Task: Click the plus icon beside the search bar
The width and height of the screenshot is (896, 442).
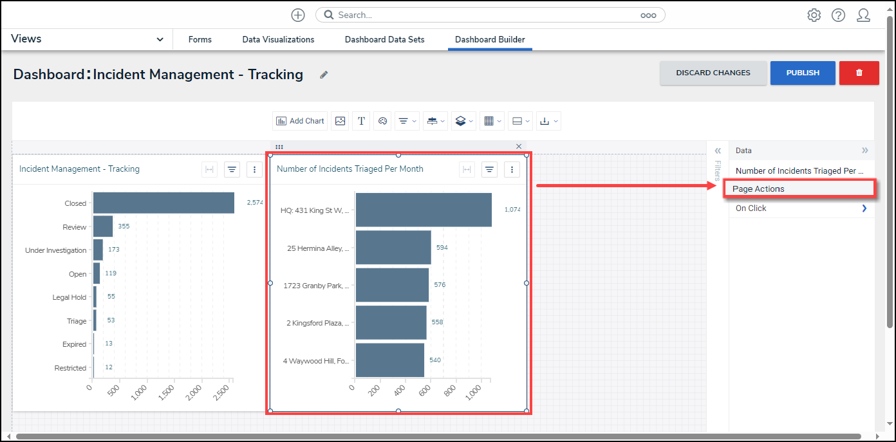Action: coord(298,15)
